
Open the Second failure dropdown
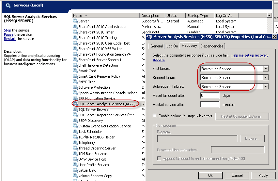[x=266, y=78]
